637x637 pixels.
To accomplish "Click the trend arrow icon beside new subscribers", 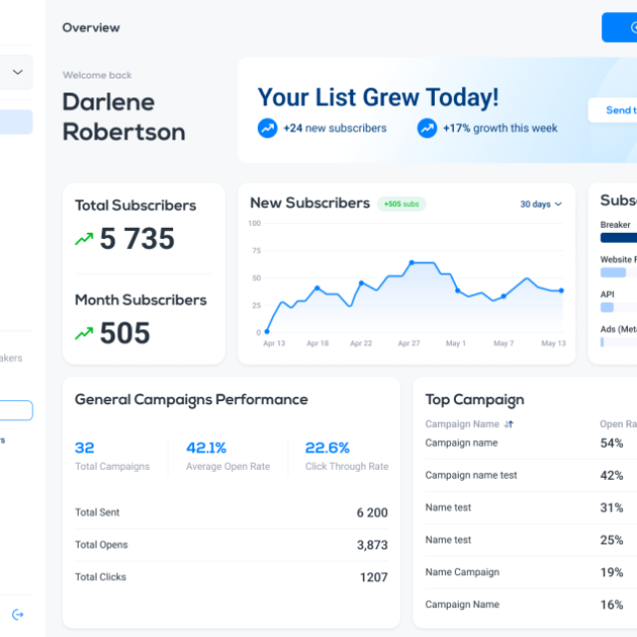I will (x=268, y=128).
